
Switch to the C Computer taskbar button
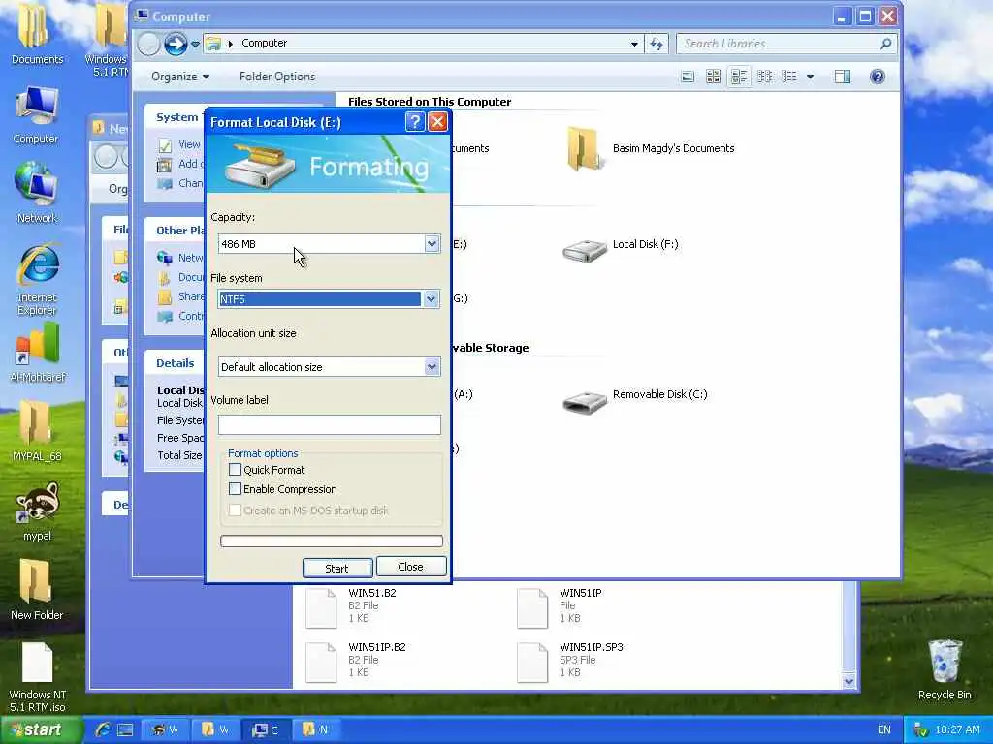coord(266,729)
